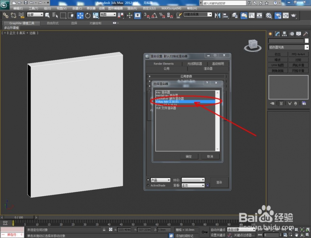
Task: Switch to the 公用 tab
Action: [x=166, y=69]
